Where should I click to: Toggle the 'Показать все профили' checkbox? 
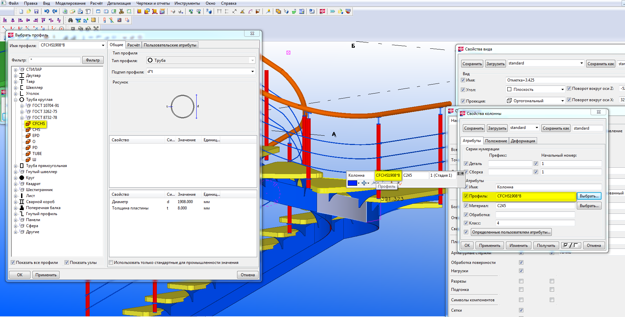[13, 263]
